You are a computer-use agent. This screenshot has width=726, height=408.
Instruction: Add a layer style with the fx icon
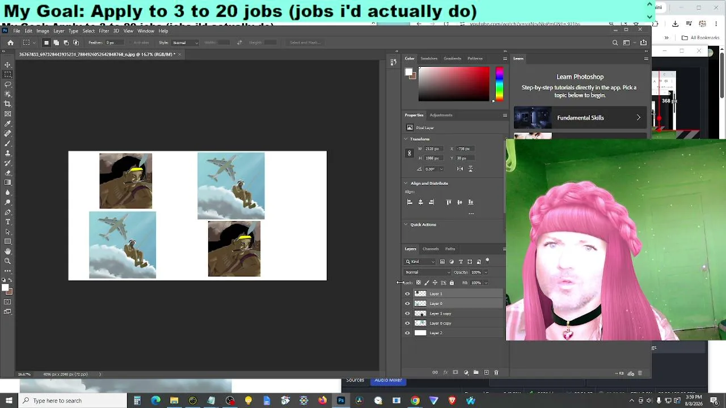click(445, 372)
